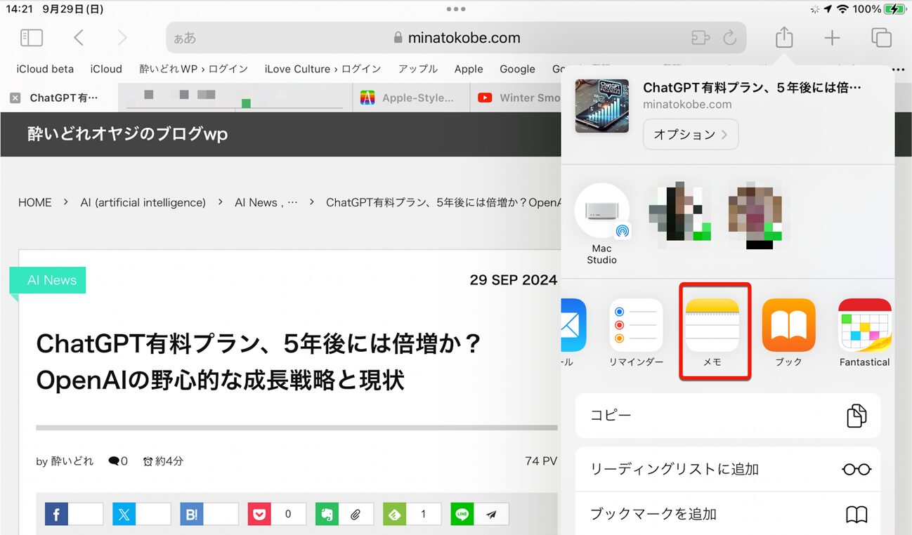912x535 pixels.
Task: Tap the paper plane send icon
Action: click(491, 514)
